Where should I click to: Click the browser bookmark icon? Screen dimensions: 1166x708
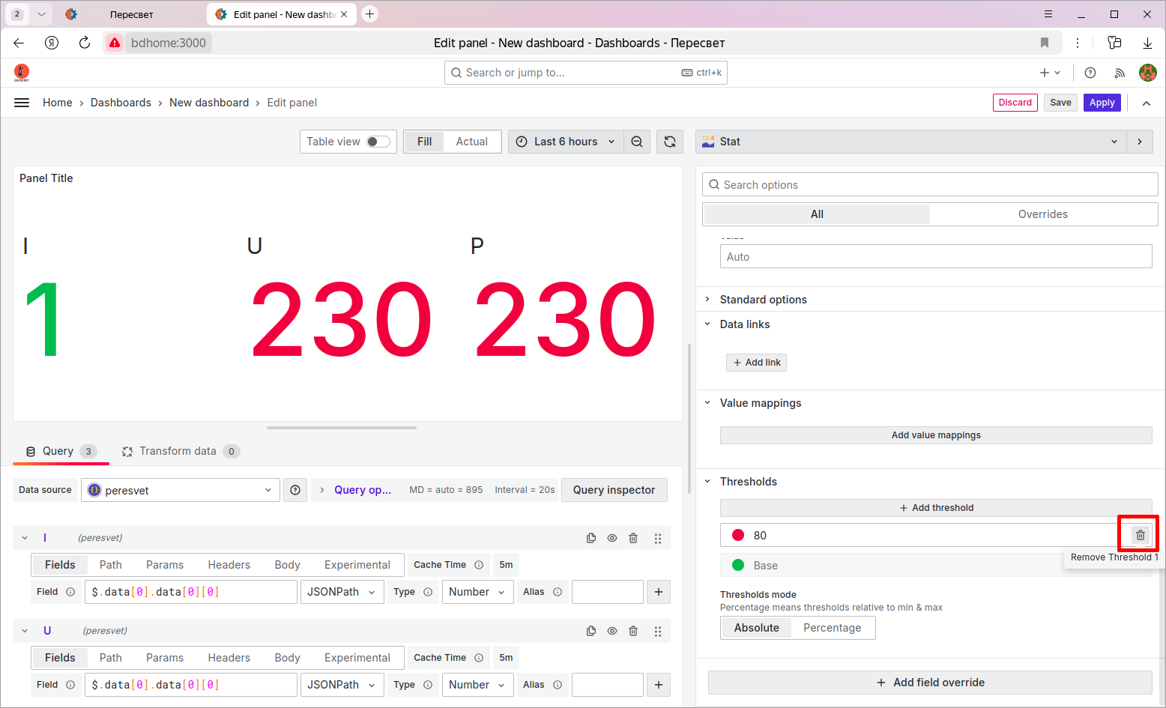(x=1045, y=43)
